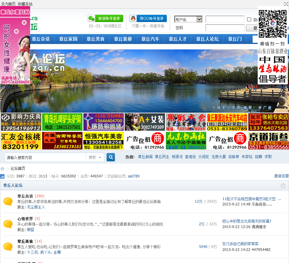Click 设为首页 at top
The width and height of the screenshot is (289, 263).
click(8, 4)
